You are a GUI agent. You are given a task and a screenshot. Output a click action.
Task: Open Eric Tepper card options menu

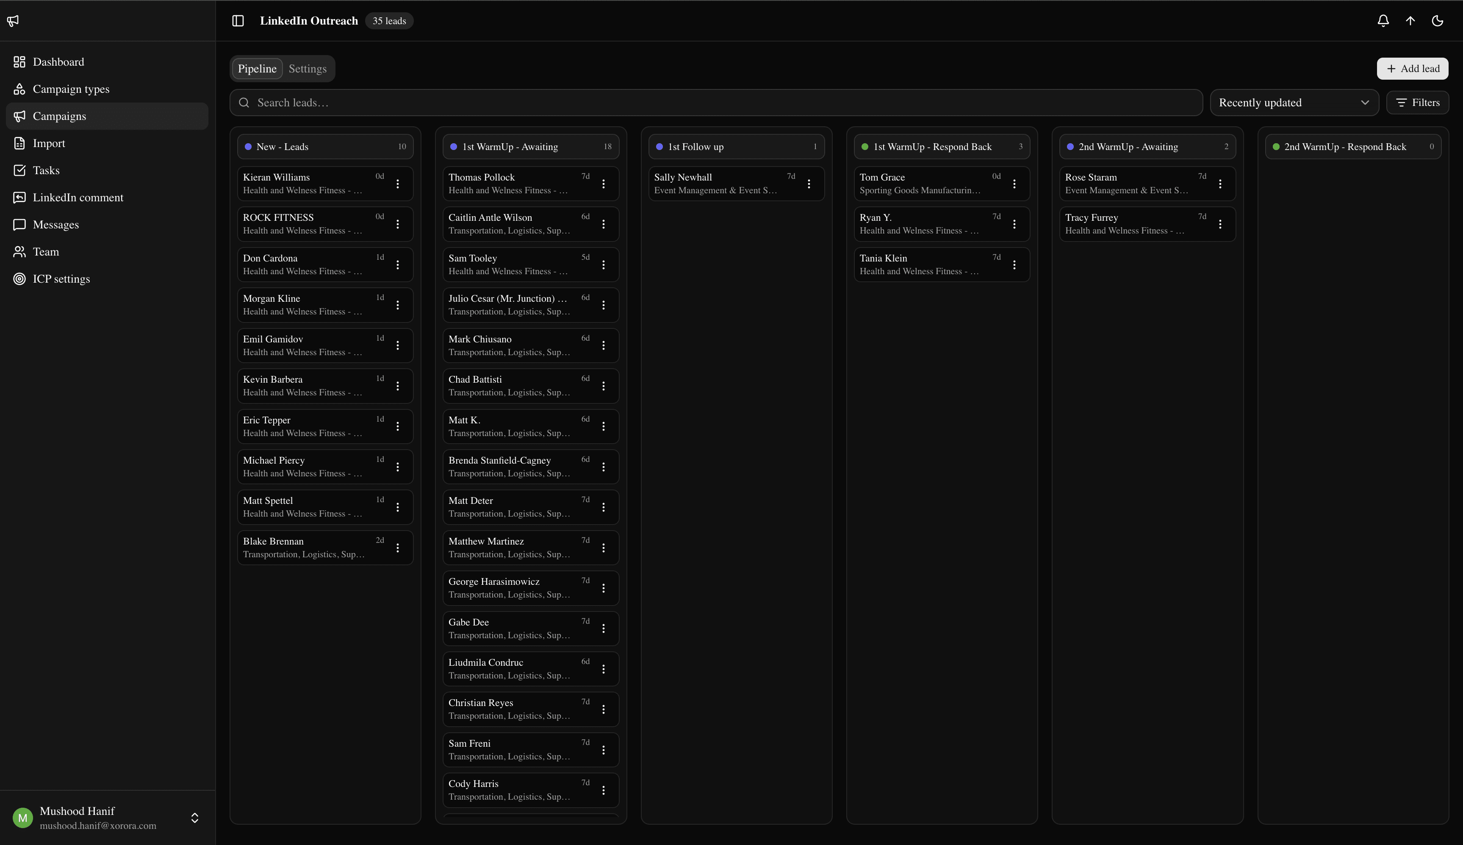(x=397, y=427)
